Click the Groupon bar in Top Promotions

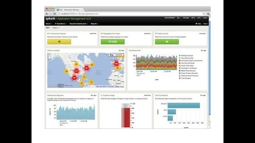point(184,105)
